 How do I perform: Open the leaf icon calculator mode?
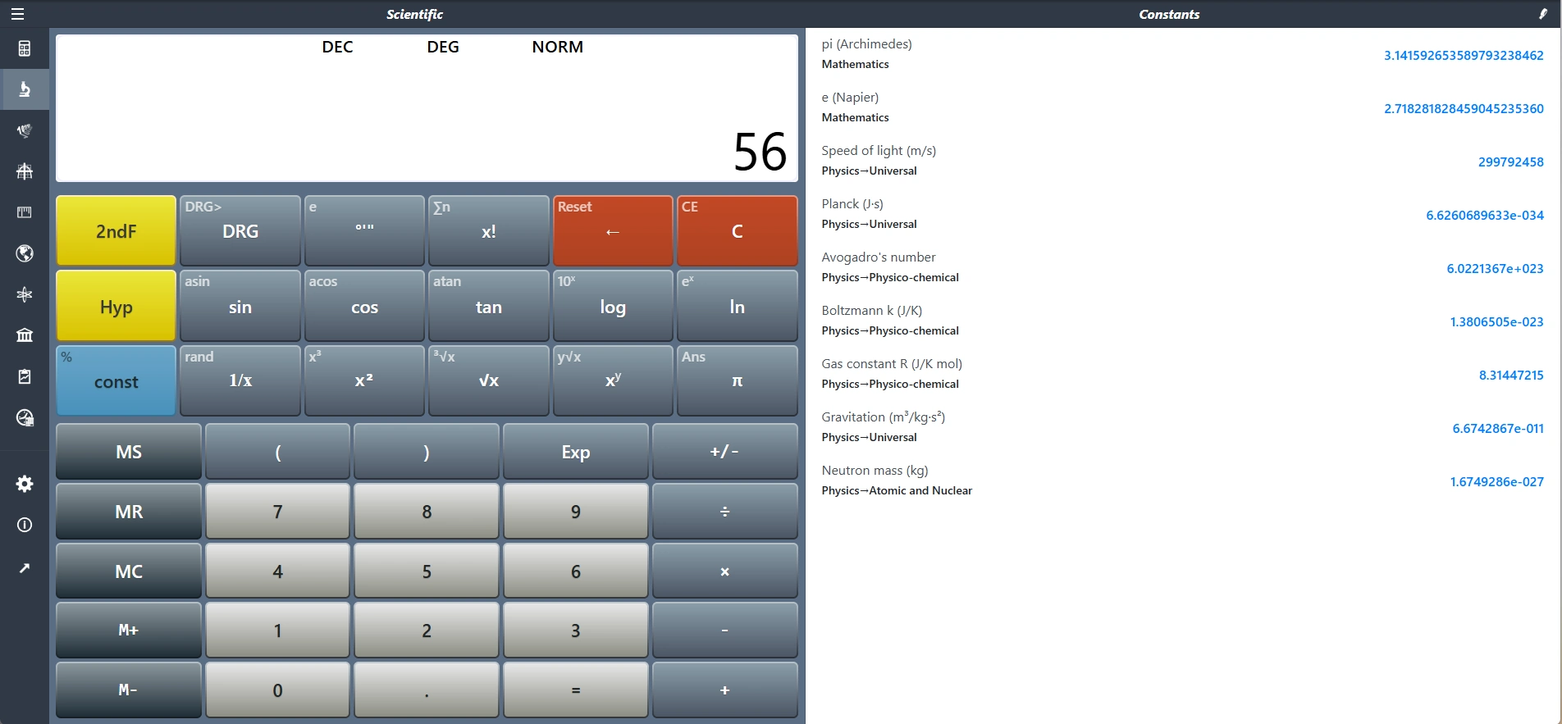pos(25,130)
